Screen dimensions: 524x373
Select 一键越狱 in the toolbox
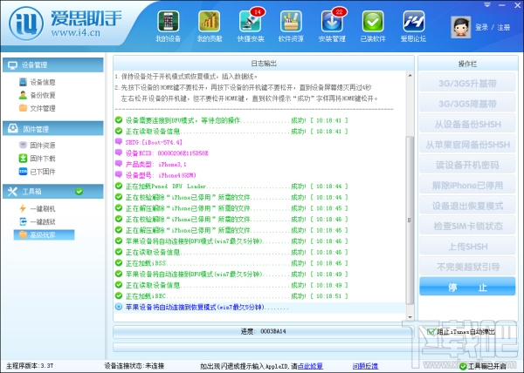click(x=37, y=221)
